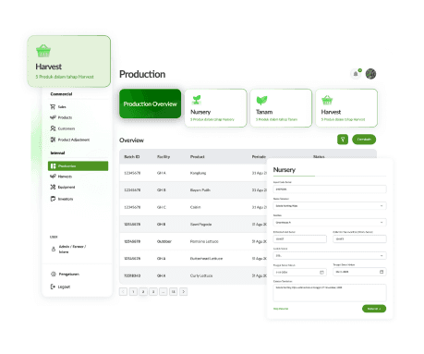Switch to the Production Overview tab
This screenshot has width=424, height=354.
(151, 104)
